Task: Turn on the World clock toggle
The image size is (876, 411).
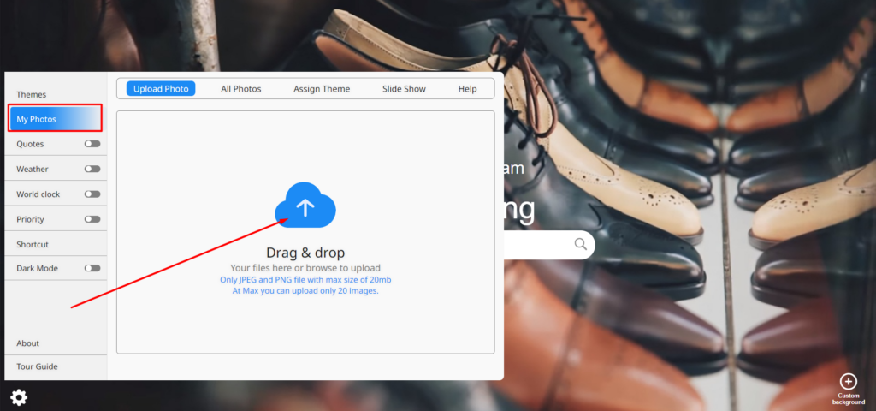Action: tap(92, 194)
